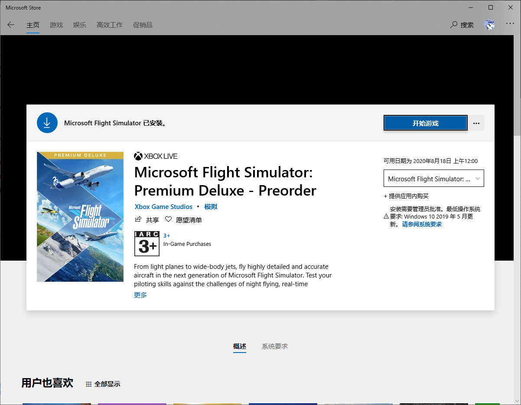Viewport: 521px width, 405px height.
Task: Maximize the Microsoft Store window
Action: tap(491, 7)
